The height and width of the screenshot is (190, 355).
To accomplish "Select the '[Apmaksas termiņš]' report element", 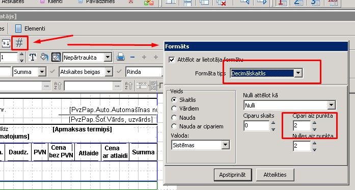I will [x=82, y=129].
